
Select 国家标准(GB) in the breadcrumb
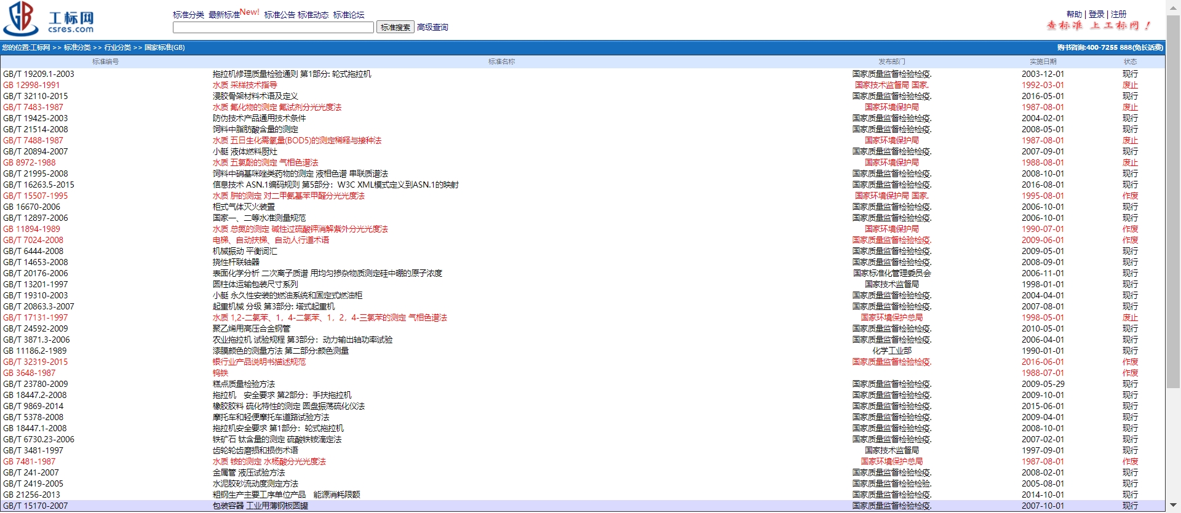pyautogui.click(x=164, y=47)
